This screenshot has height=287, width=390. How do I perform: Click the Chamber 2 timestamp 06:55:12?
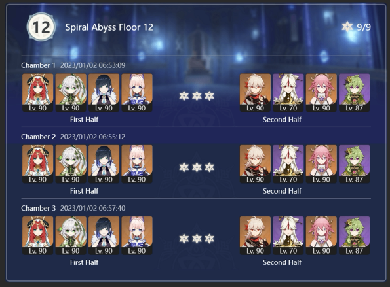point(93,137)
